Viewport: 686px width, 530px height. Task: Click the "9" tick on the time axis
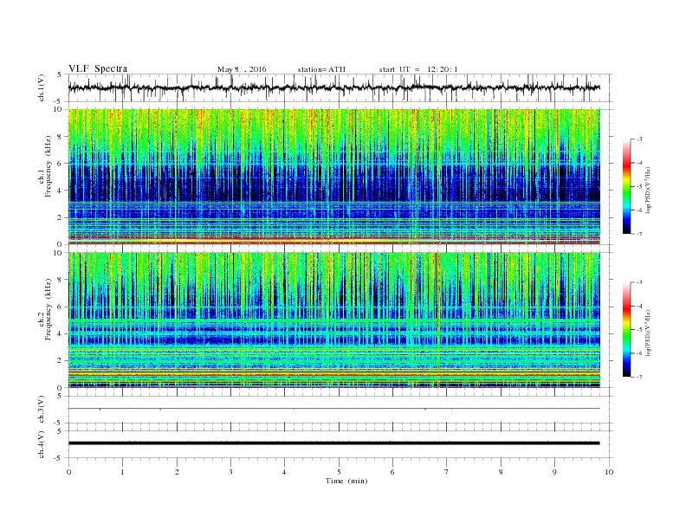click(554, 472)
